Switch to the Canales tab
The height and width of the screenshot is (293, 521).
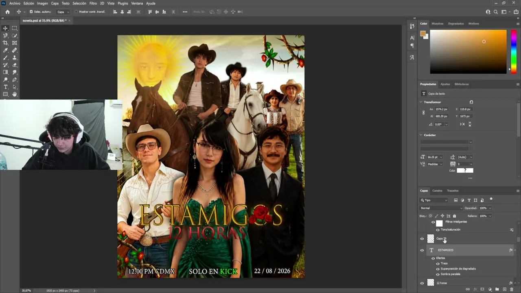pos(437,190)
